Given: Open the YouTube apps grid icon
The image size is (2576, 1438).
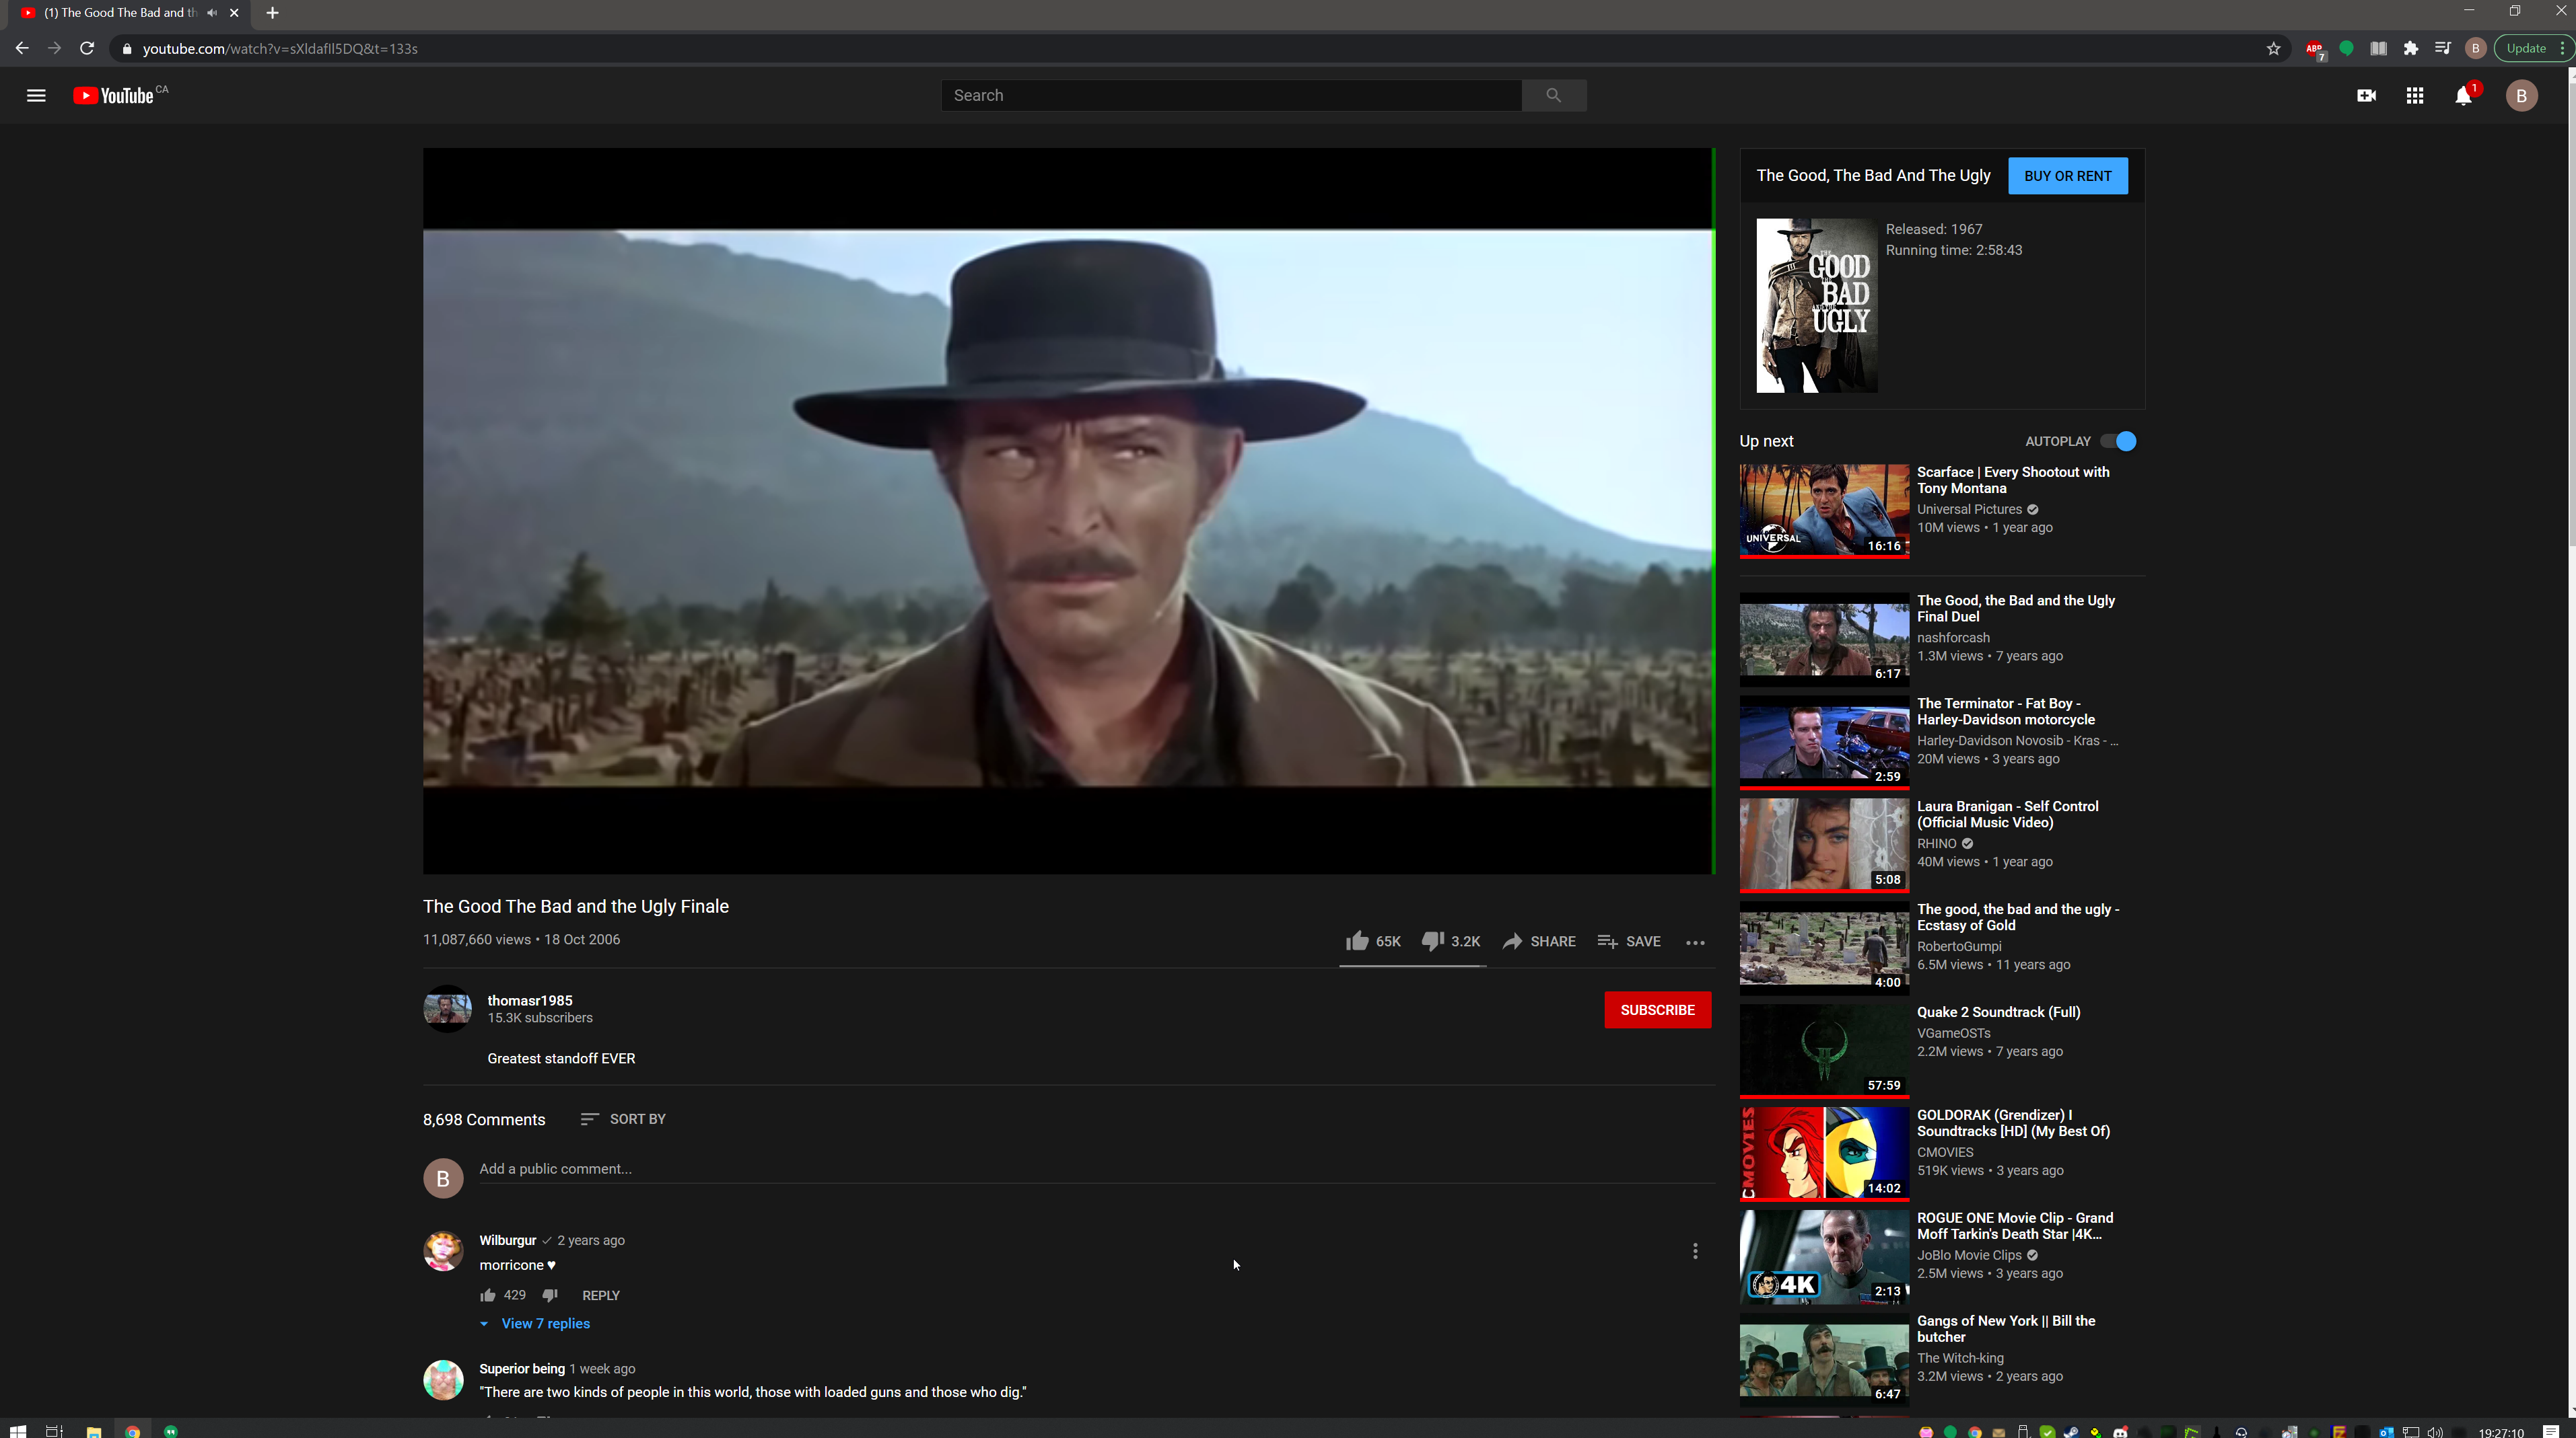Looking at the screenshot, I should [2415, 96].
